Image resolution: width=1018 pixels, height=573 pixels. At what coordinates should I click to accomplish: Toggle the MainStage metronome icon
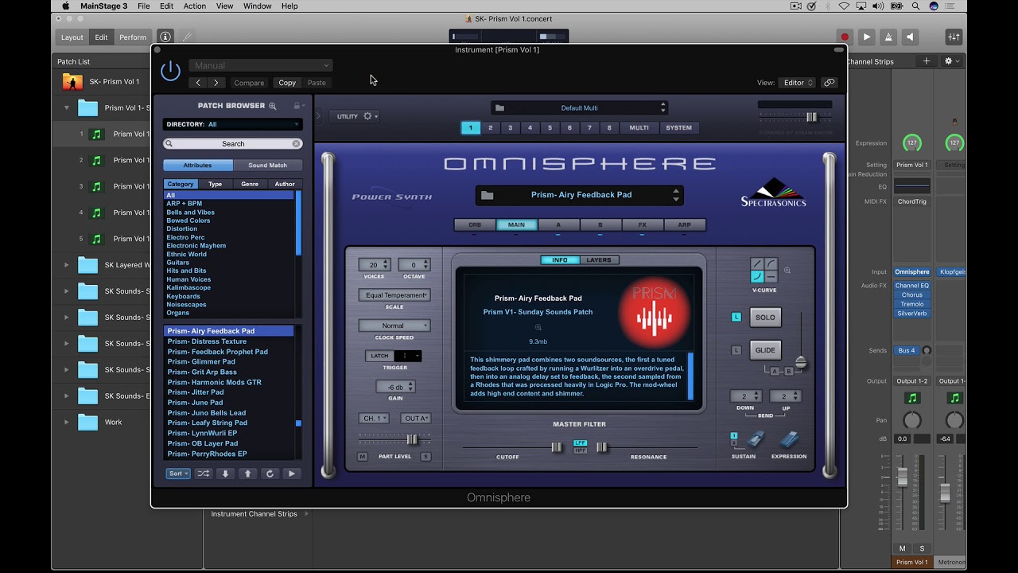point(888,37)
